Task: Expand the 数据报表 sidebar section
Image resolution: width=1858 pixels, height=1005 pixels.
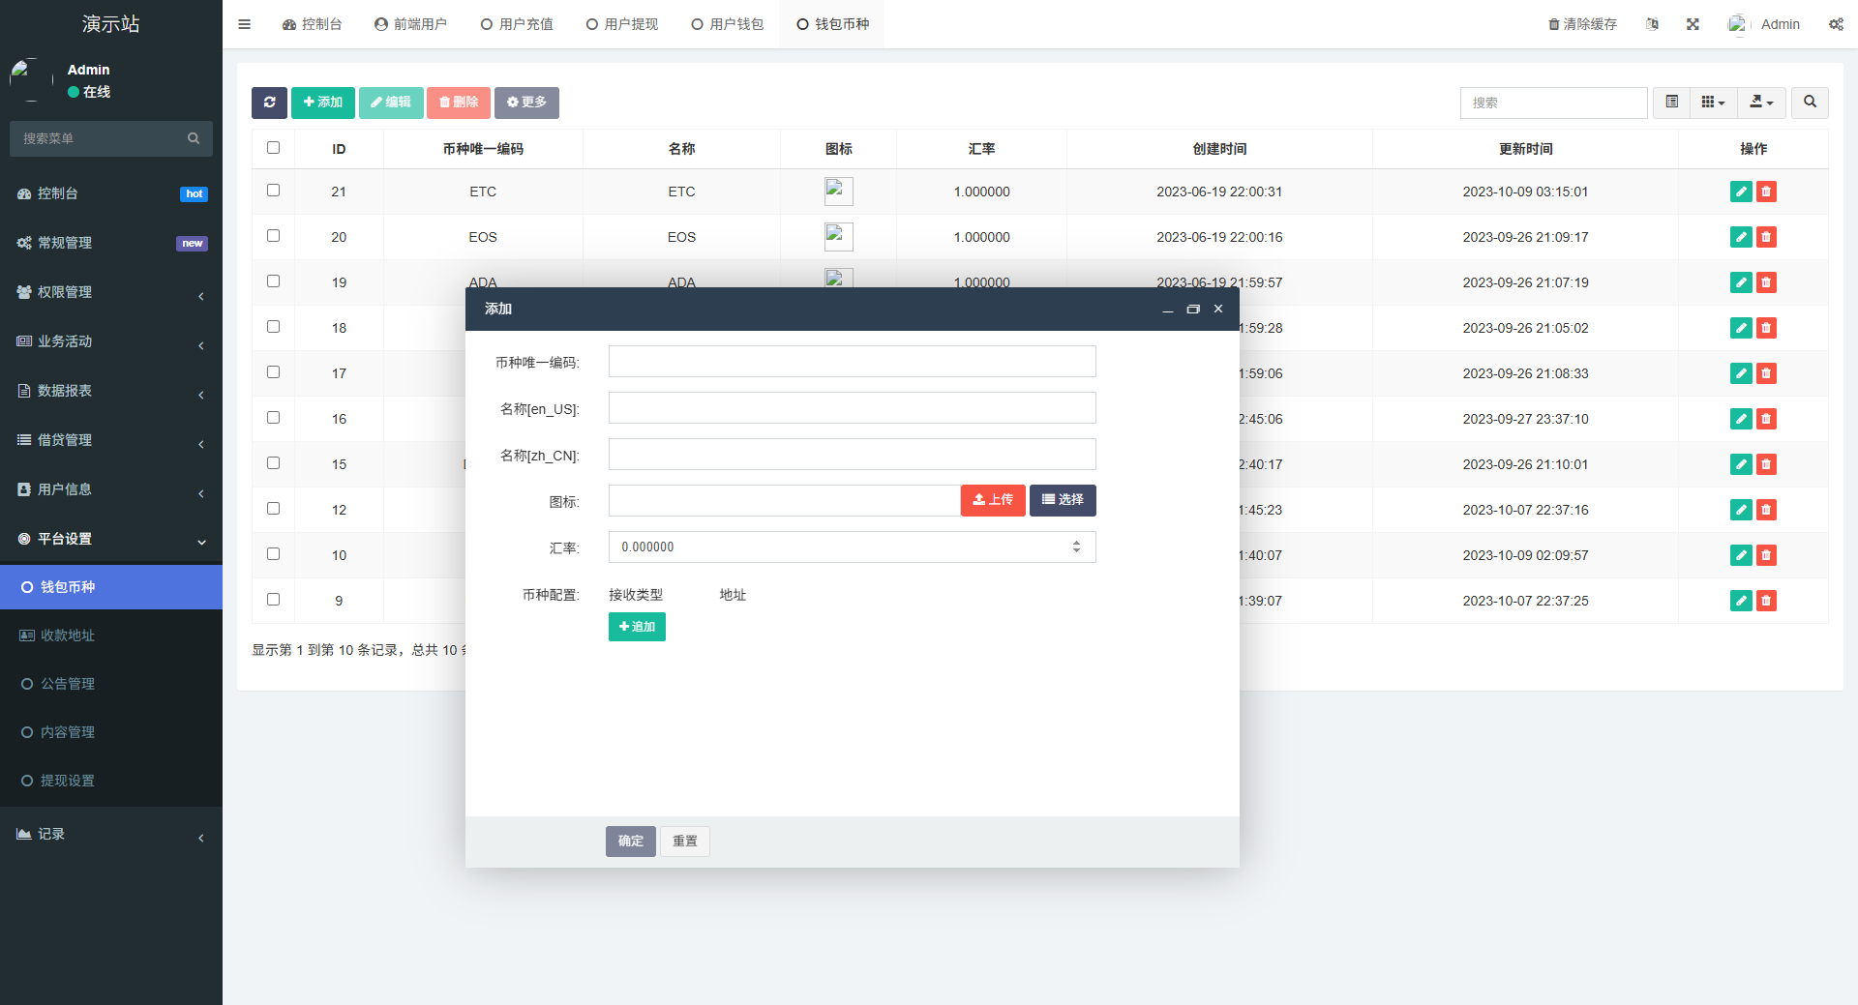Action: (x=110, y=391)
